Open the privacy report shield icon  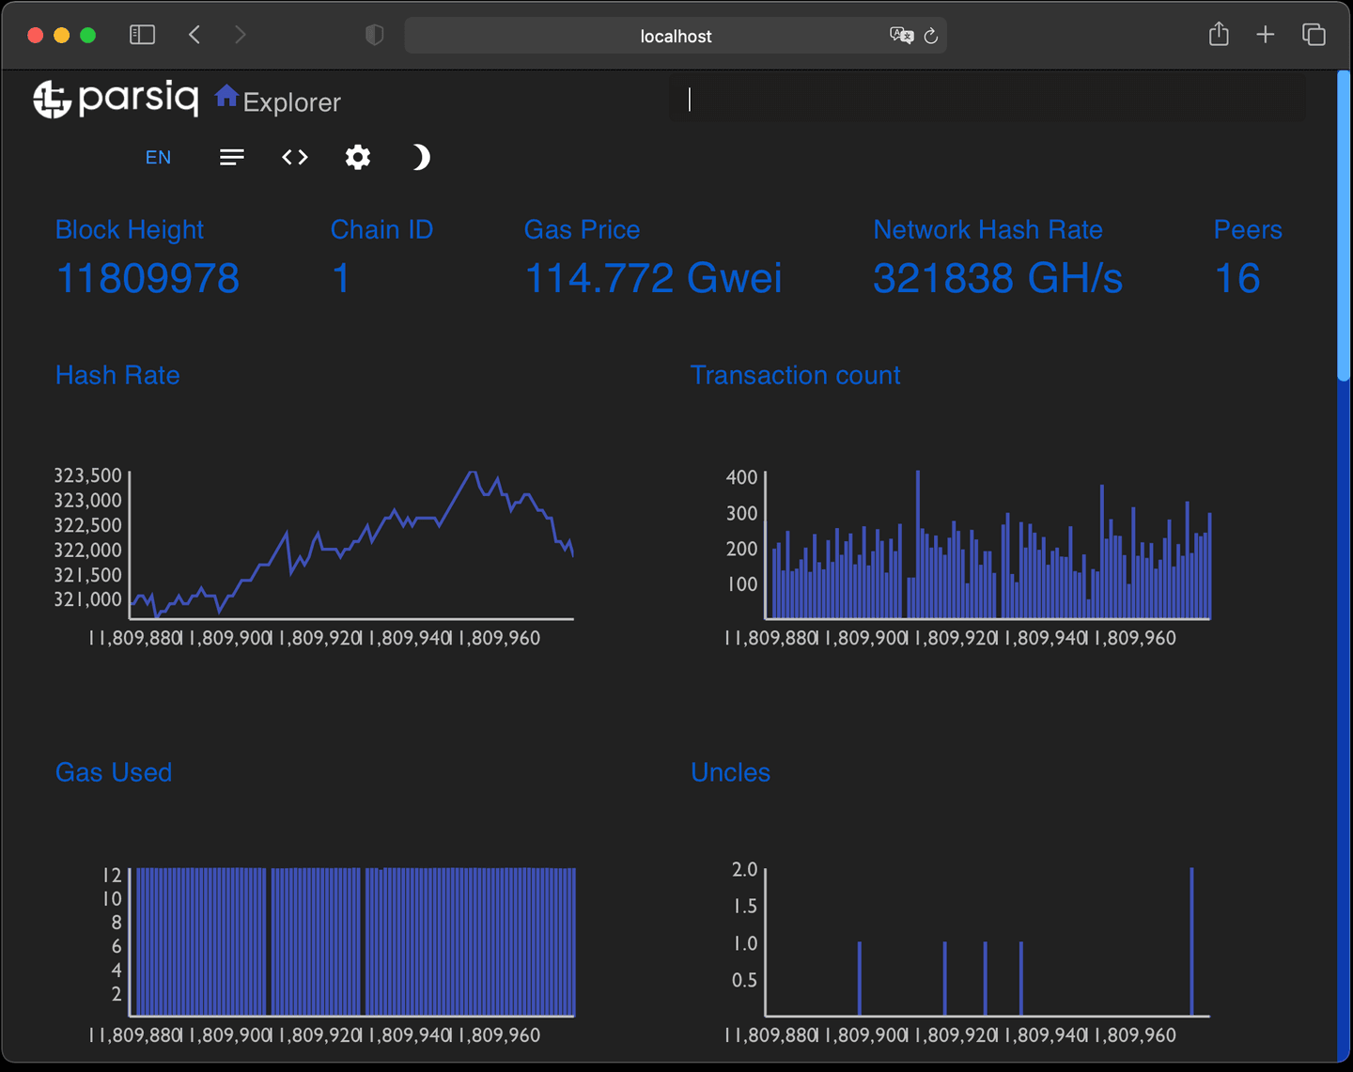[x=374, y=35]
